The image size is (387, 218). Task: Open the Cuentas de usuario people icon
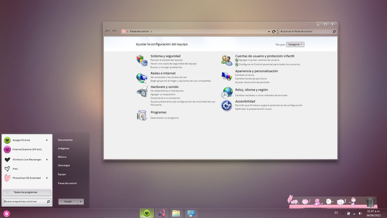(226, 60)
